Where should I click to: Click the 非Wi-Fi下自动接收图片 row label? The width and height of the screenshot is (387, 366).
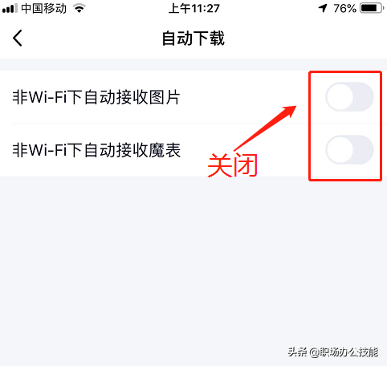pyautogui.click(x=96, y=97)
